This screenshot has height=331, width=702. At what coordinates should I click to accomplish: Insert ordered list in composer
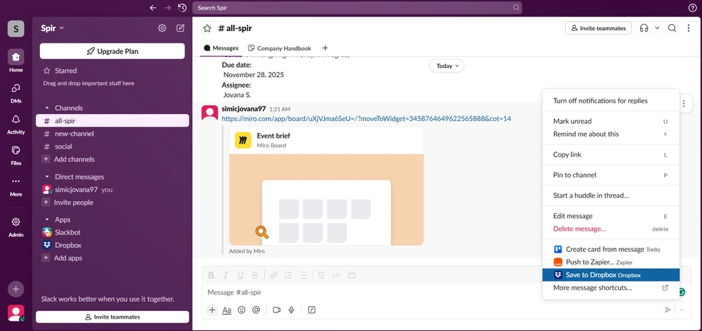pos(288,275)
